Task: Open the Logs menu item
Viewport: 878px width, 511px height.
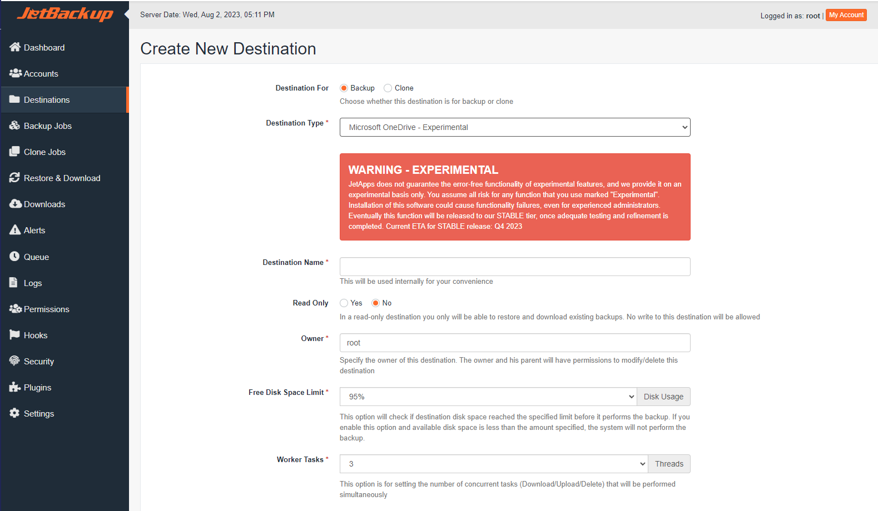Action: click(x=65, y=283)
